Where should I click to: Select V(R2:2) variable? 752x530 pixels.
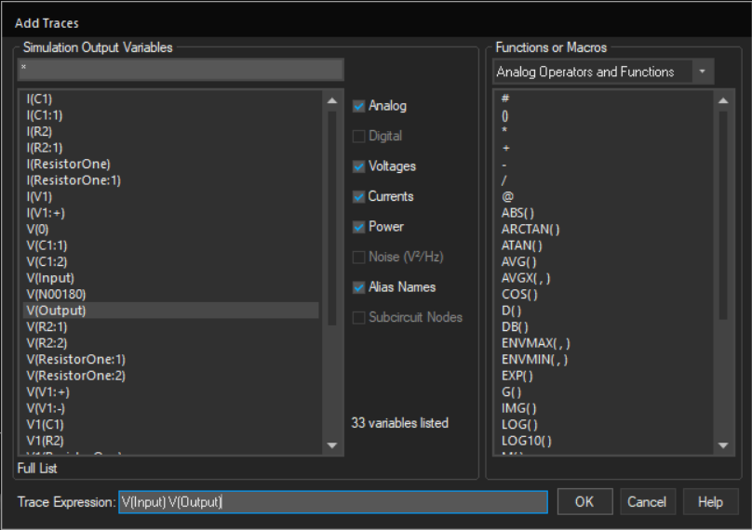[x=47, y=343]
